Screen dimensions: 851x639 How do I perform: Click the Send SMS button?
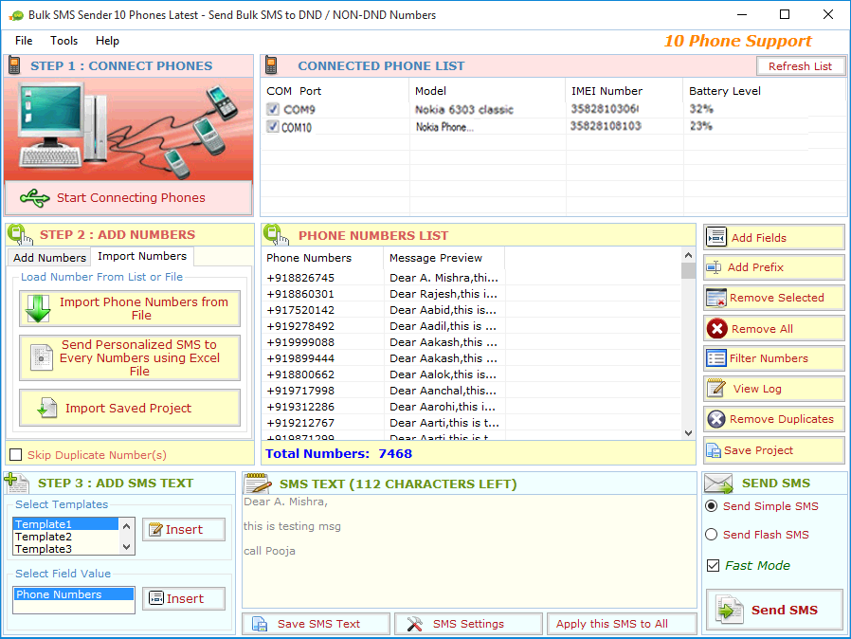[774, 610]
